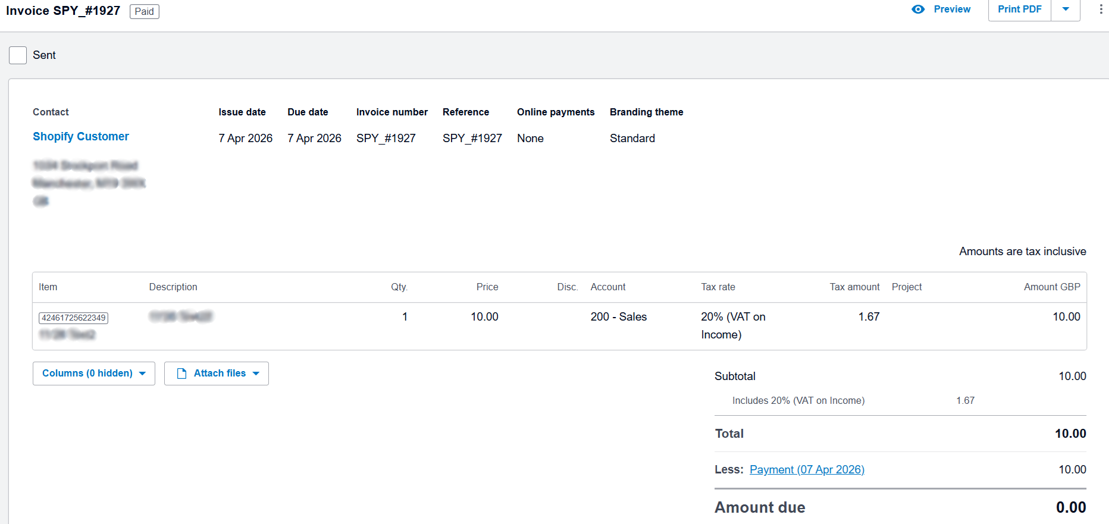
Task: Expand the Print PDF dropdown arrow
Action: pos(1066,10)
